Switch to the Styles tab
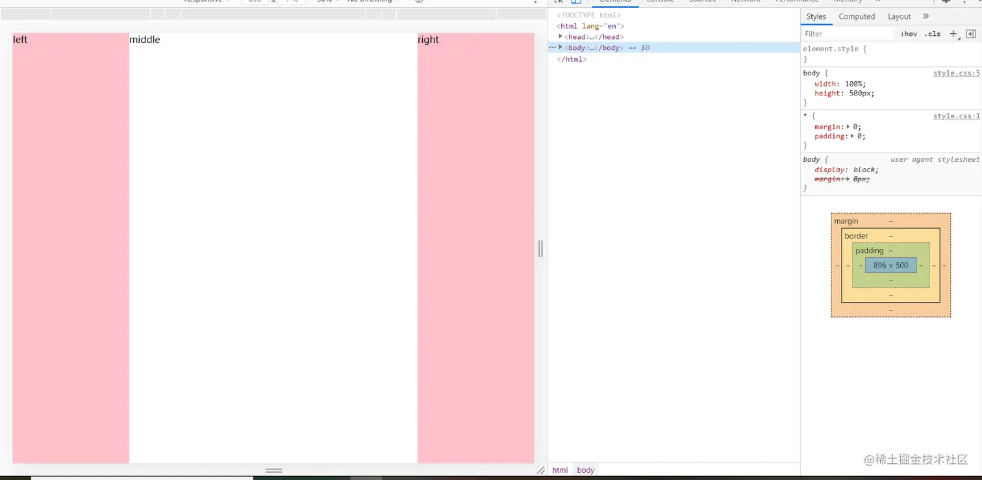The image size is (982, 480). pos(816,16)
